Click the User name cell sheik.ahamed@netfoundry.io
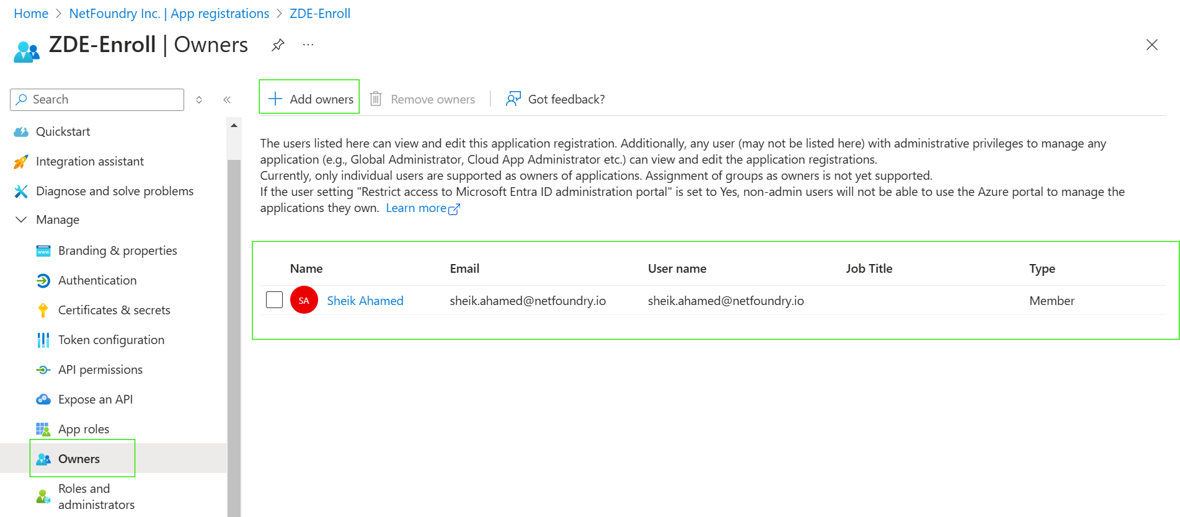This screenshot has height=517, width=1180. click(725, 301)
